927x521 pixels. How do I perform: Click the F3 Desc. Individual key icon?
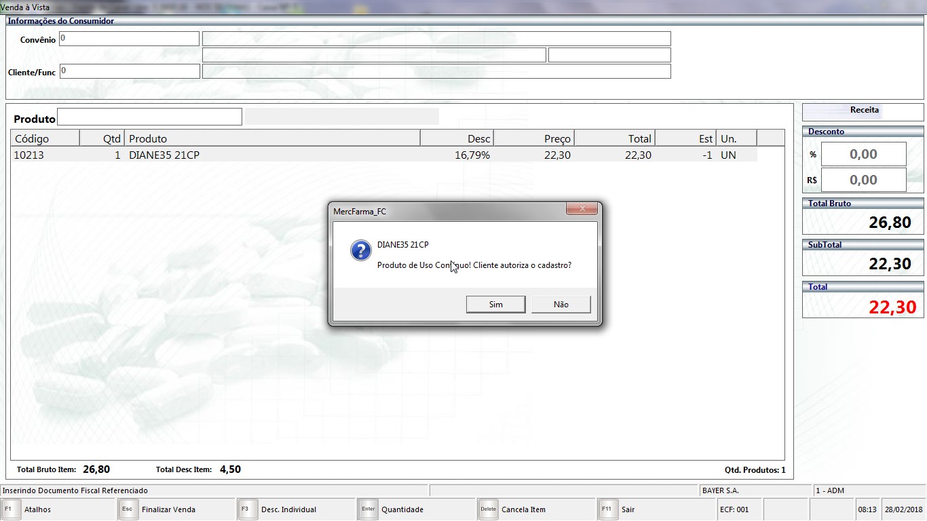tap(248, 509)
